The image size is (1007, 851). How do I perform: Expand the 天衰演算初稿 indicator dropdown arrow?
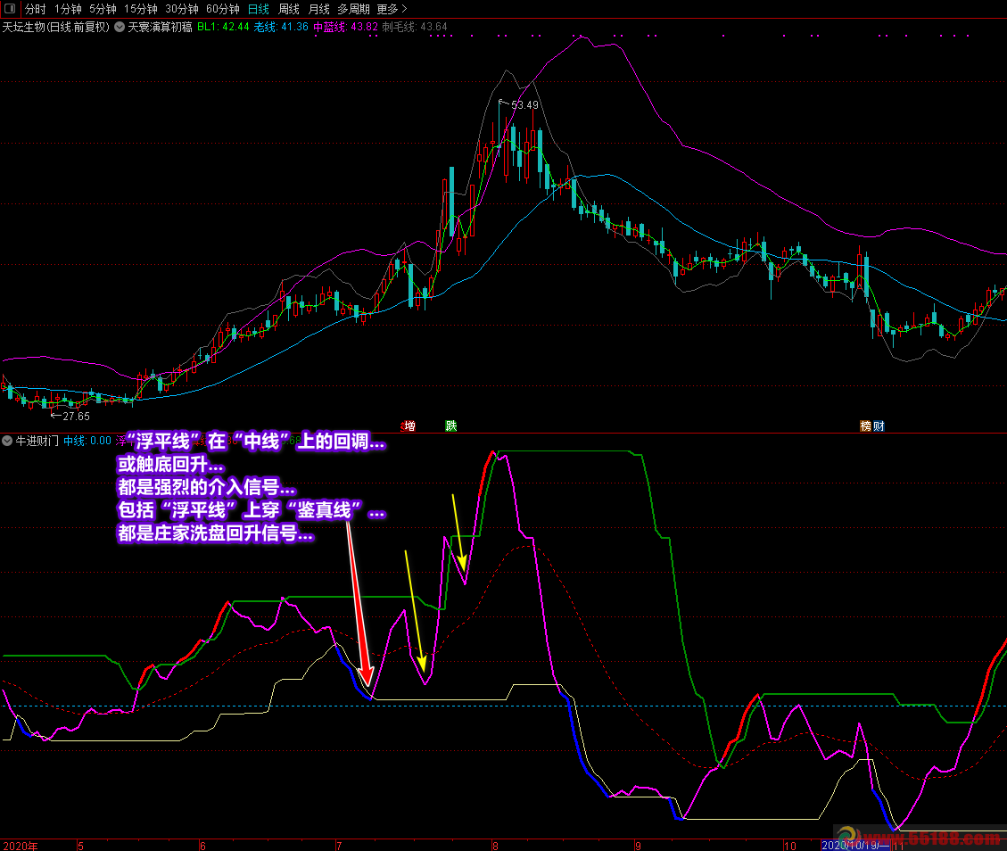[120, 27]
